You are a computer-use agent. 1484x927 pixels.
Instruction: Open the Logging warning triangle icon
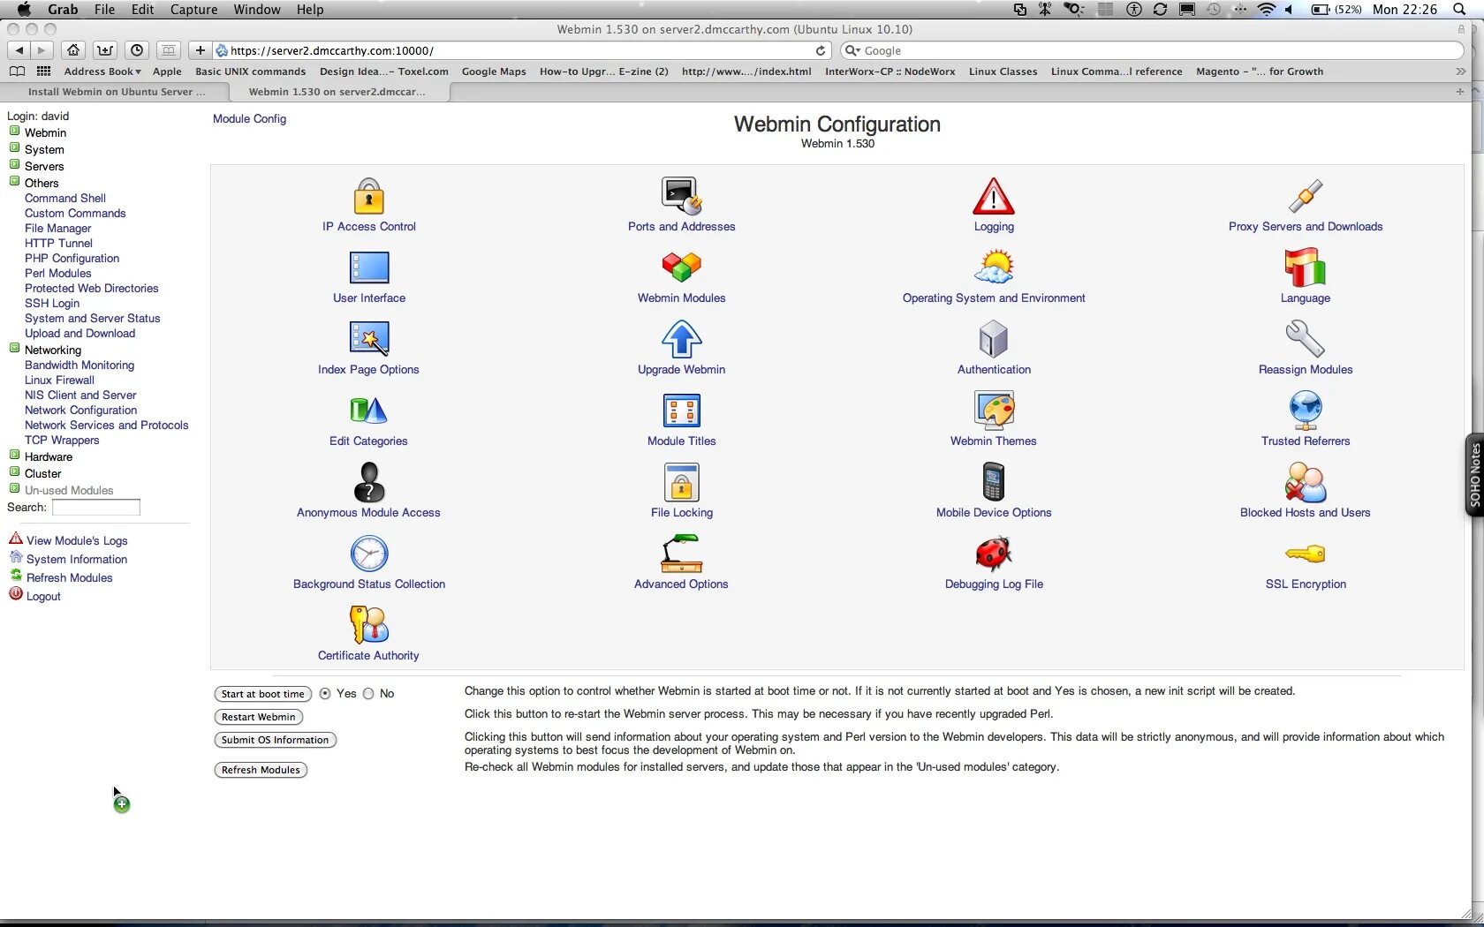[x=994, y=196]
